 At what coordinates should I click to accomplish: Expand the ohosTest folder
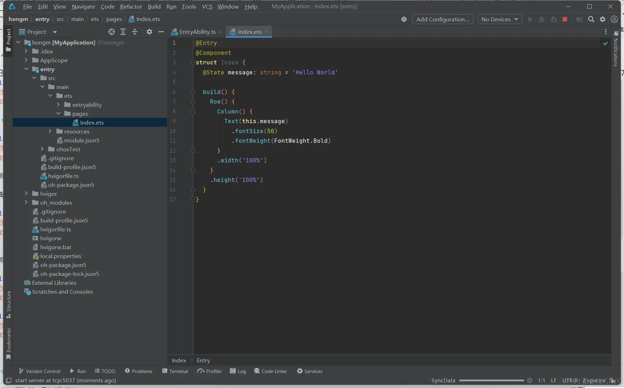click(42, 149)
